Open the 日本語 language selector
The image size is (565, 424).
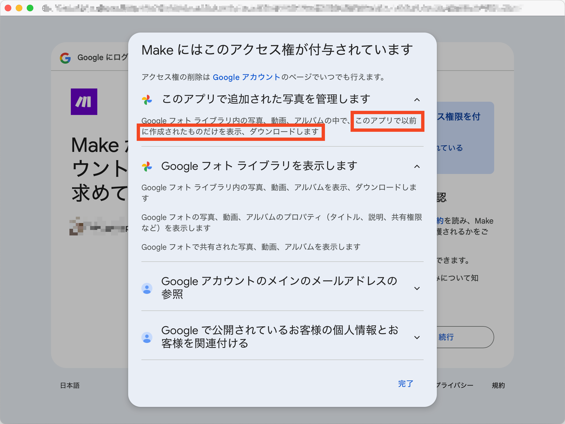tap(70, 385)
